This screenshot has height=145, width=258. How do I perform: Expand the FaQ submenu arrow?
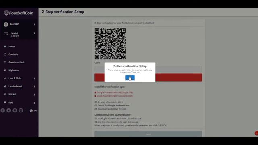[x=34, y=103]
